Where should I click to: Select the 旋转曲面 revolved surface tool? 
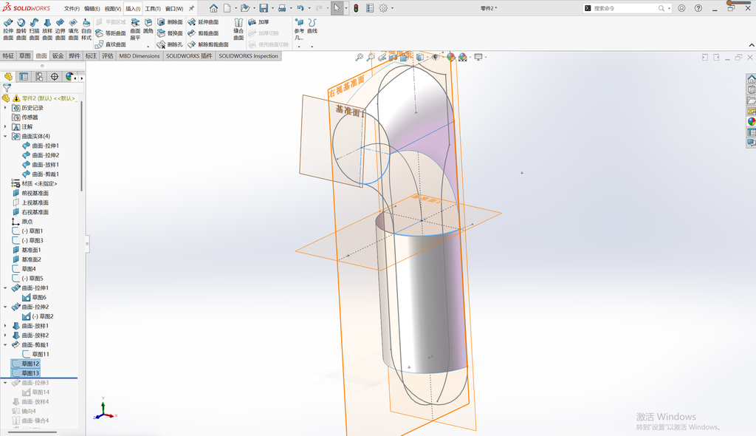(21, 30)
